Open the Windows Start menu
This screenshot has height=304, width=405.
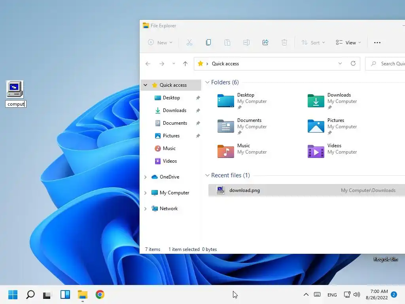pos(13,294)
